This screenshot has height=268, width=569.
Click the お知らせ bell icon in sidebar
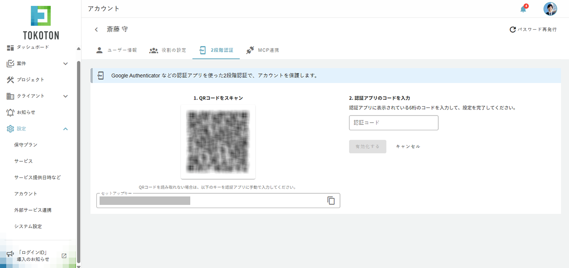(x=11, y=112)
